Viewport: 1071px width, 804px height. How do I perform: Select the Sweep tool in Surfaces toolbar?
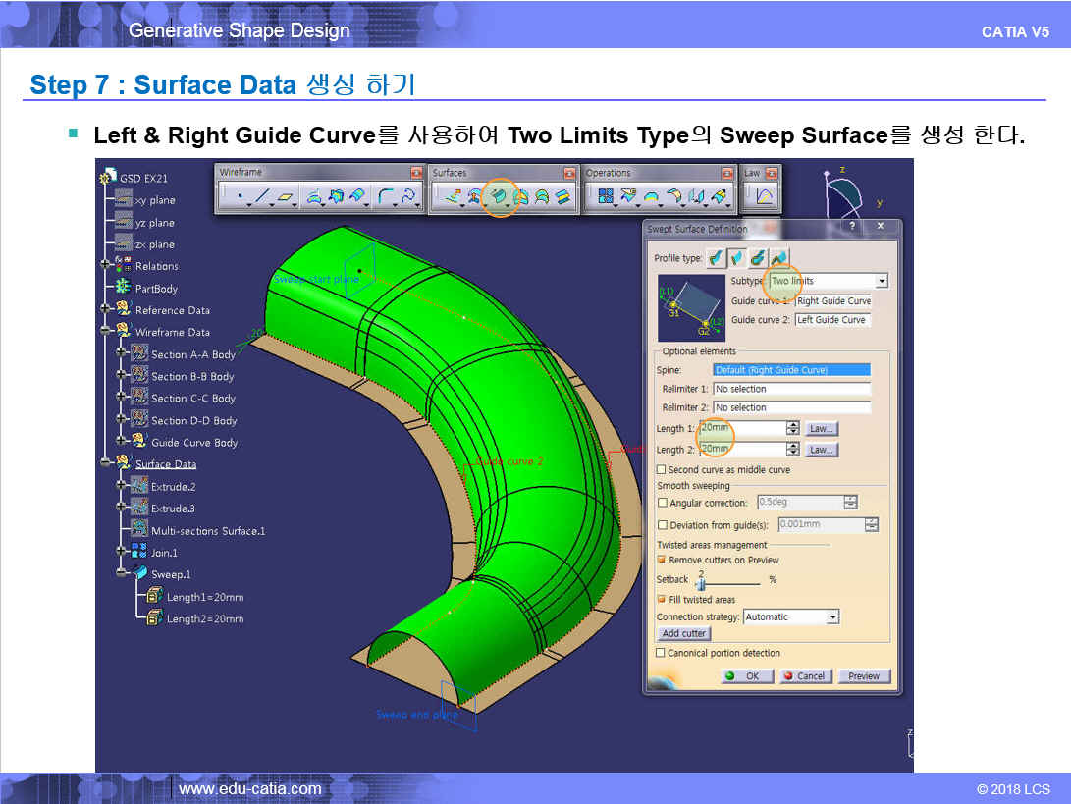[500, 197]
